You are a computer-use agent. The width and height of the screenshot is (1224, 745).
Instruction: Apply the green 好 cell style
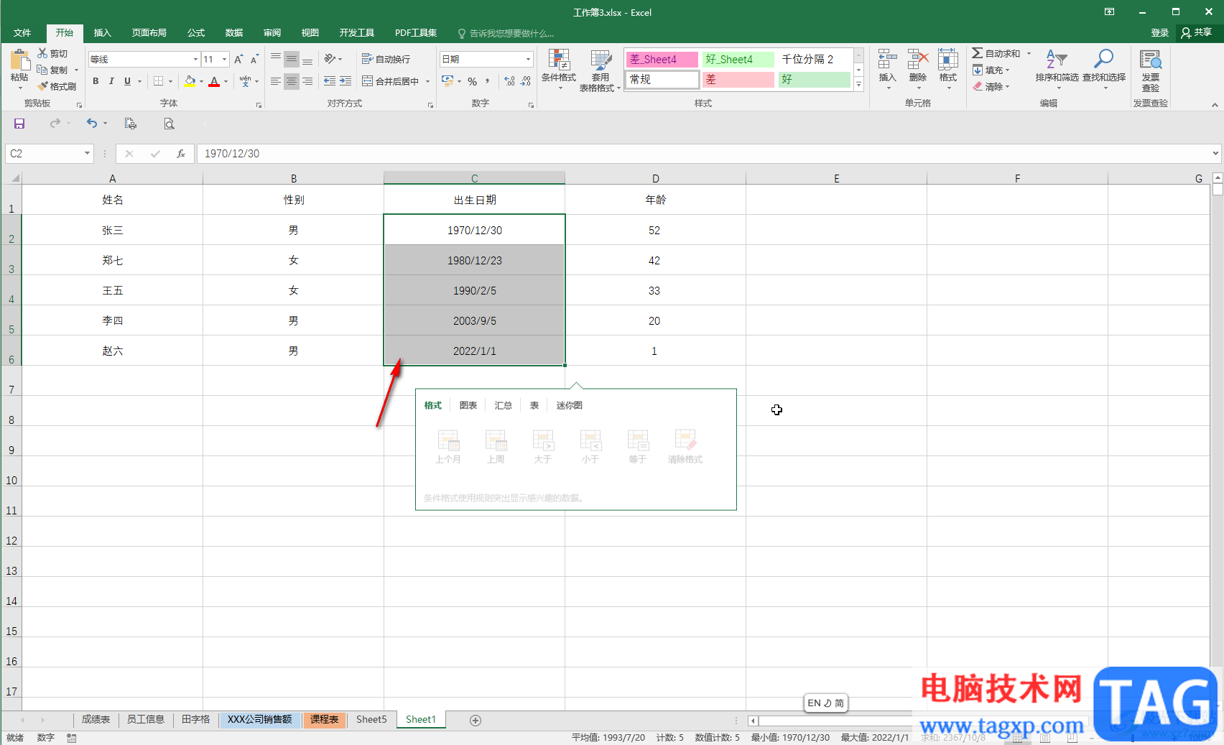815,79
